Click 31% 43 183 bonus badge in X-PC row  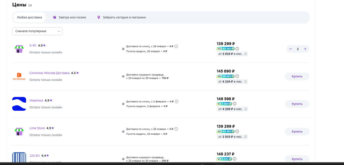click(225, 49)
